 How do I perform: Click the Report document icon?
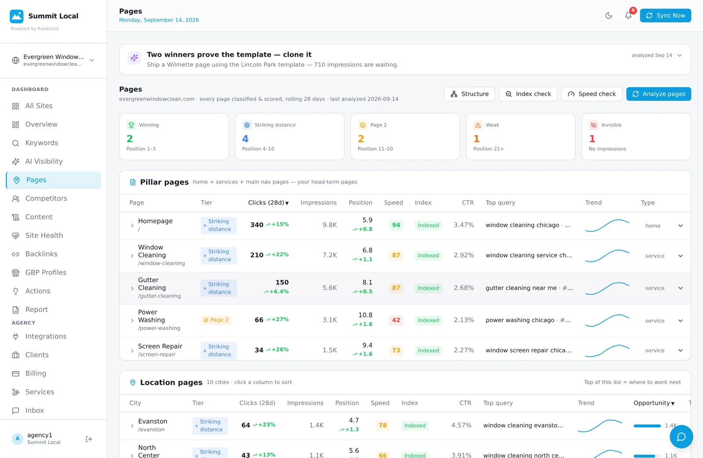tap(16, 309)
